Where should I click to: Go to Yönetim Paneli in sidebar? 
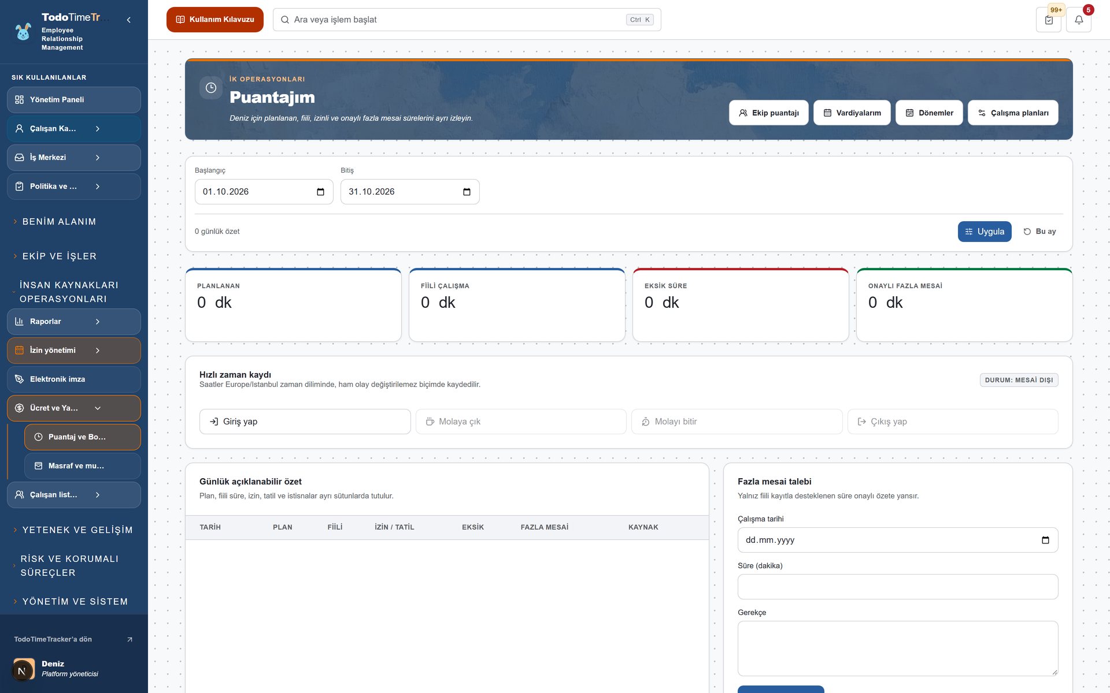click(x=74, y=100)
